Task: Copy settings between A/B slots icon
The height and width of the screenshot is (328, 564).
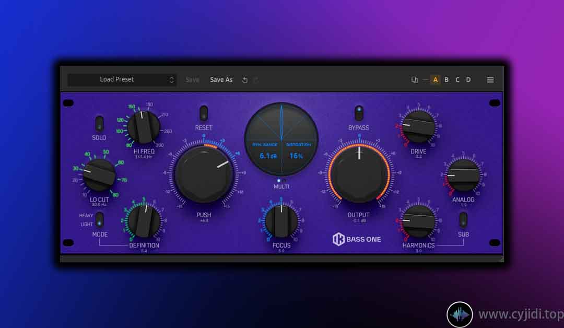Action: [414, 80]
